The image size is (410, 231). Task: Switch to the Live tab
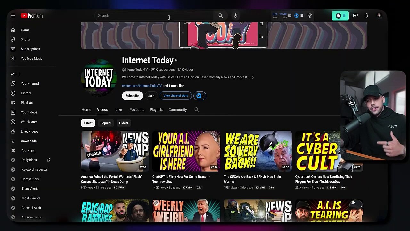coord(119,110)
